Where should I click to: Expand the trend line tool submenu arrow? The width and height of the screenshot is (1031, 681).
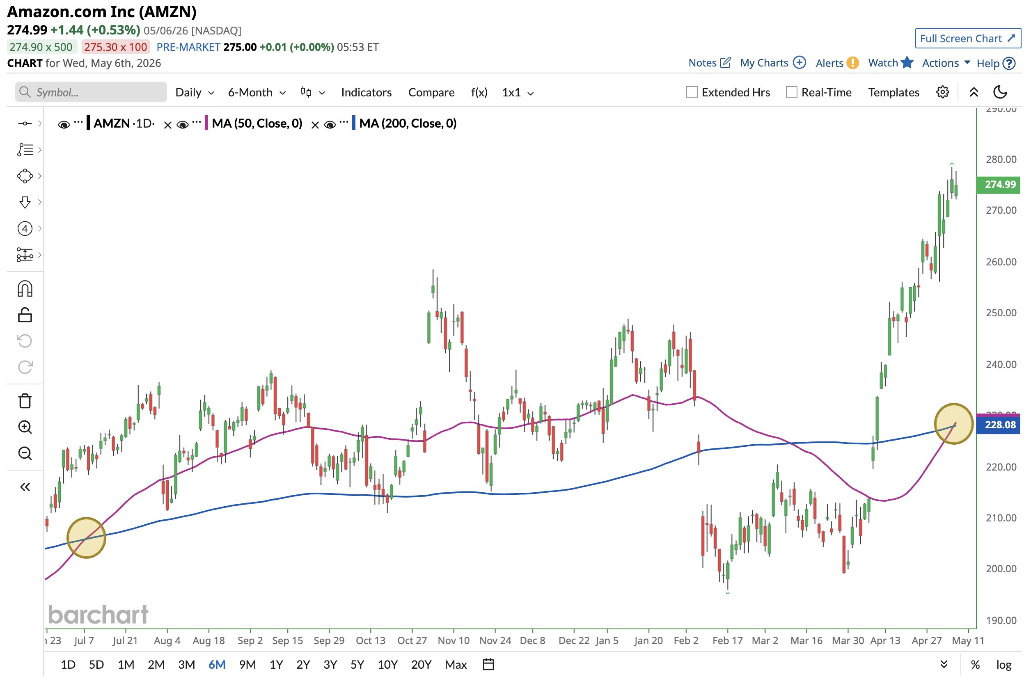[39, 124]
